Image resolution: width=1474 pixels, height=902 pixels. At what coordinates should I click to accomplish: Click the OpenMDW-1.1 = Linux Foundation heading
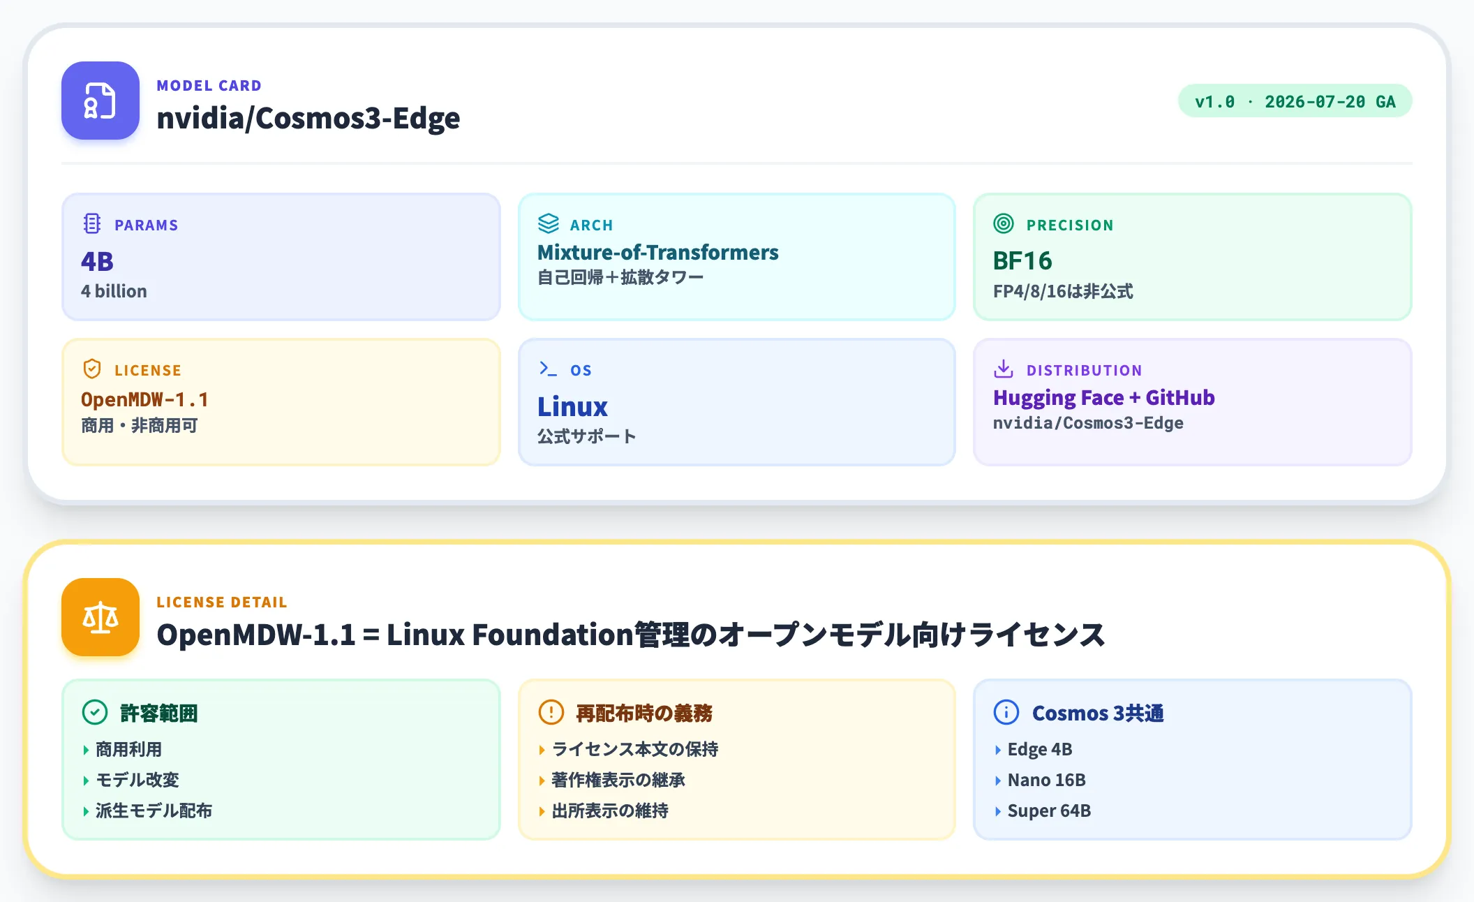[x=631, y=634]
